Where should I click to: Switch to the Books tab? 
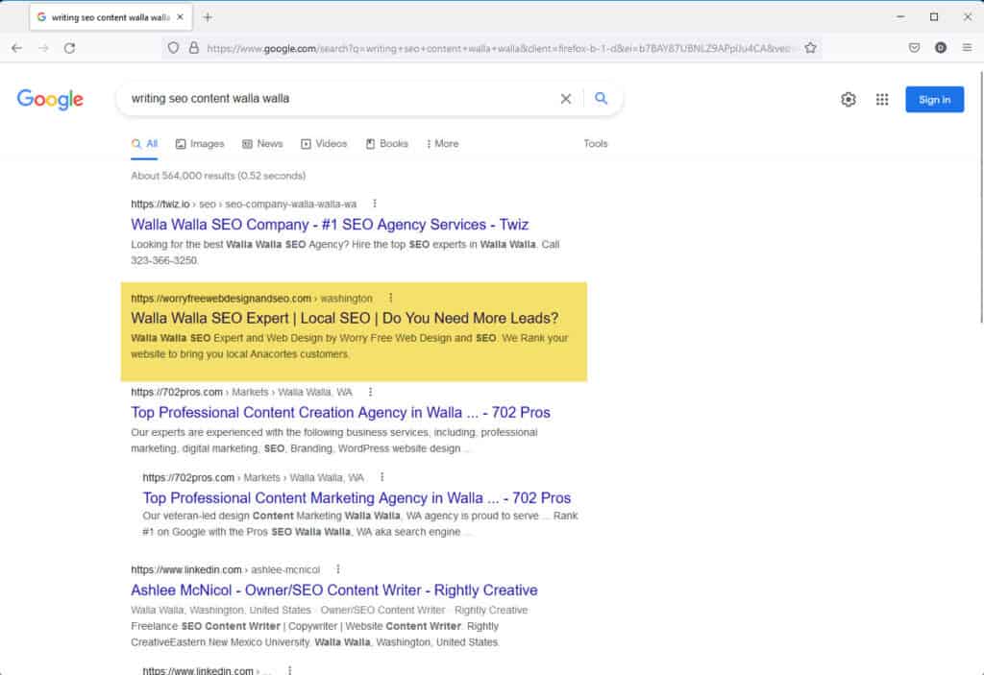click(x=386, y=144)
